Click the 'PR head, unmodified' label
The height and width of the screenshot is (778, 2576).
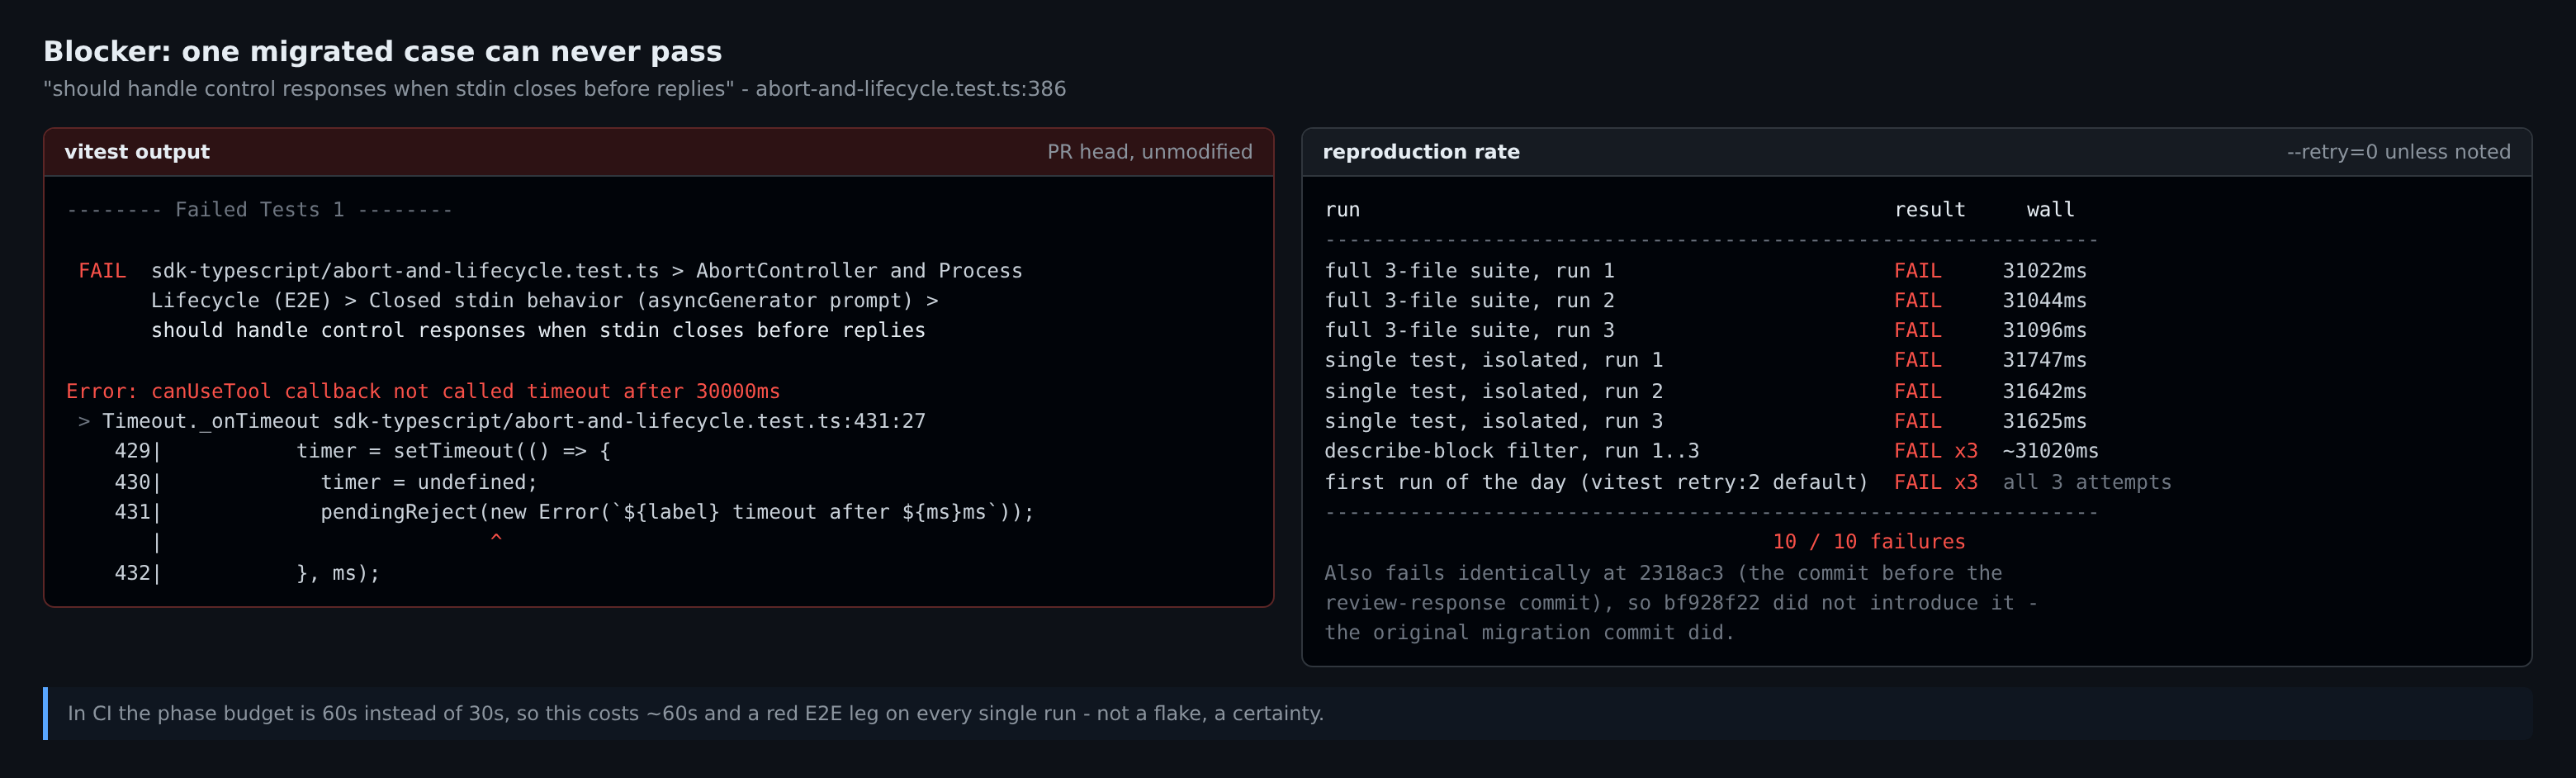coord(1149,152)
